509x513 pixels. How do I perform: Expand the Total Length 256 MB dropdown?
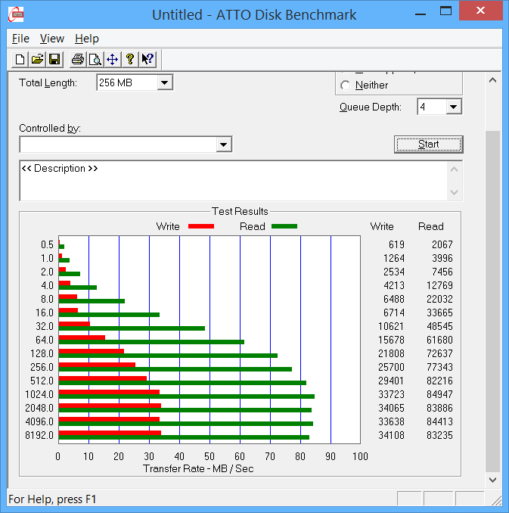(x=165, y=82)
